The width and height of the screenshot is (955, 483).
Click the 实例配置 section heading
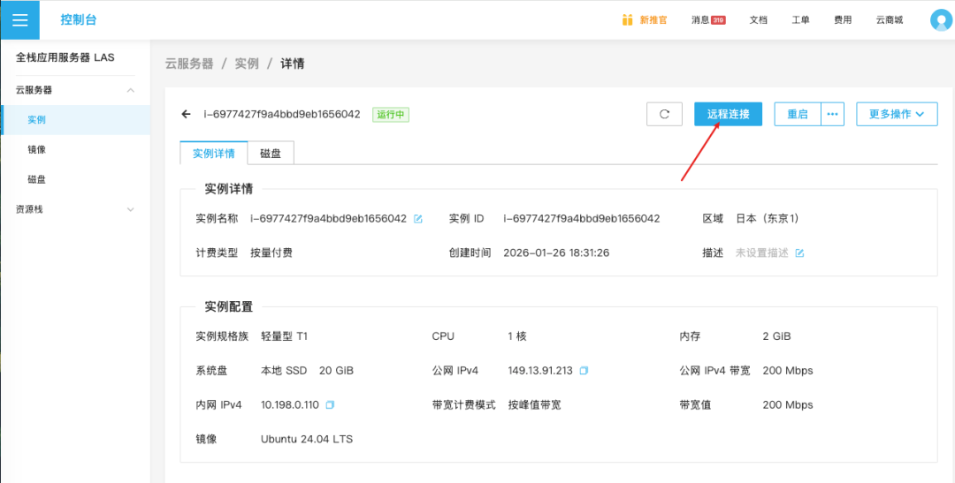(x=228, y=306)
